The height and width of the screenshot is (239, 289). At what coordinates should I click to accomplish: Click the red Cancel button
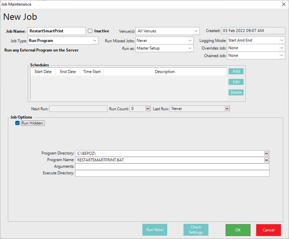pos(268,230)
